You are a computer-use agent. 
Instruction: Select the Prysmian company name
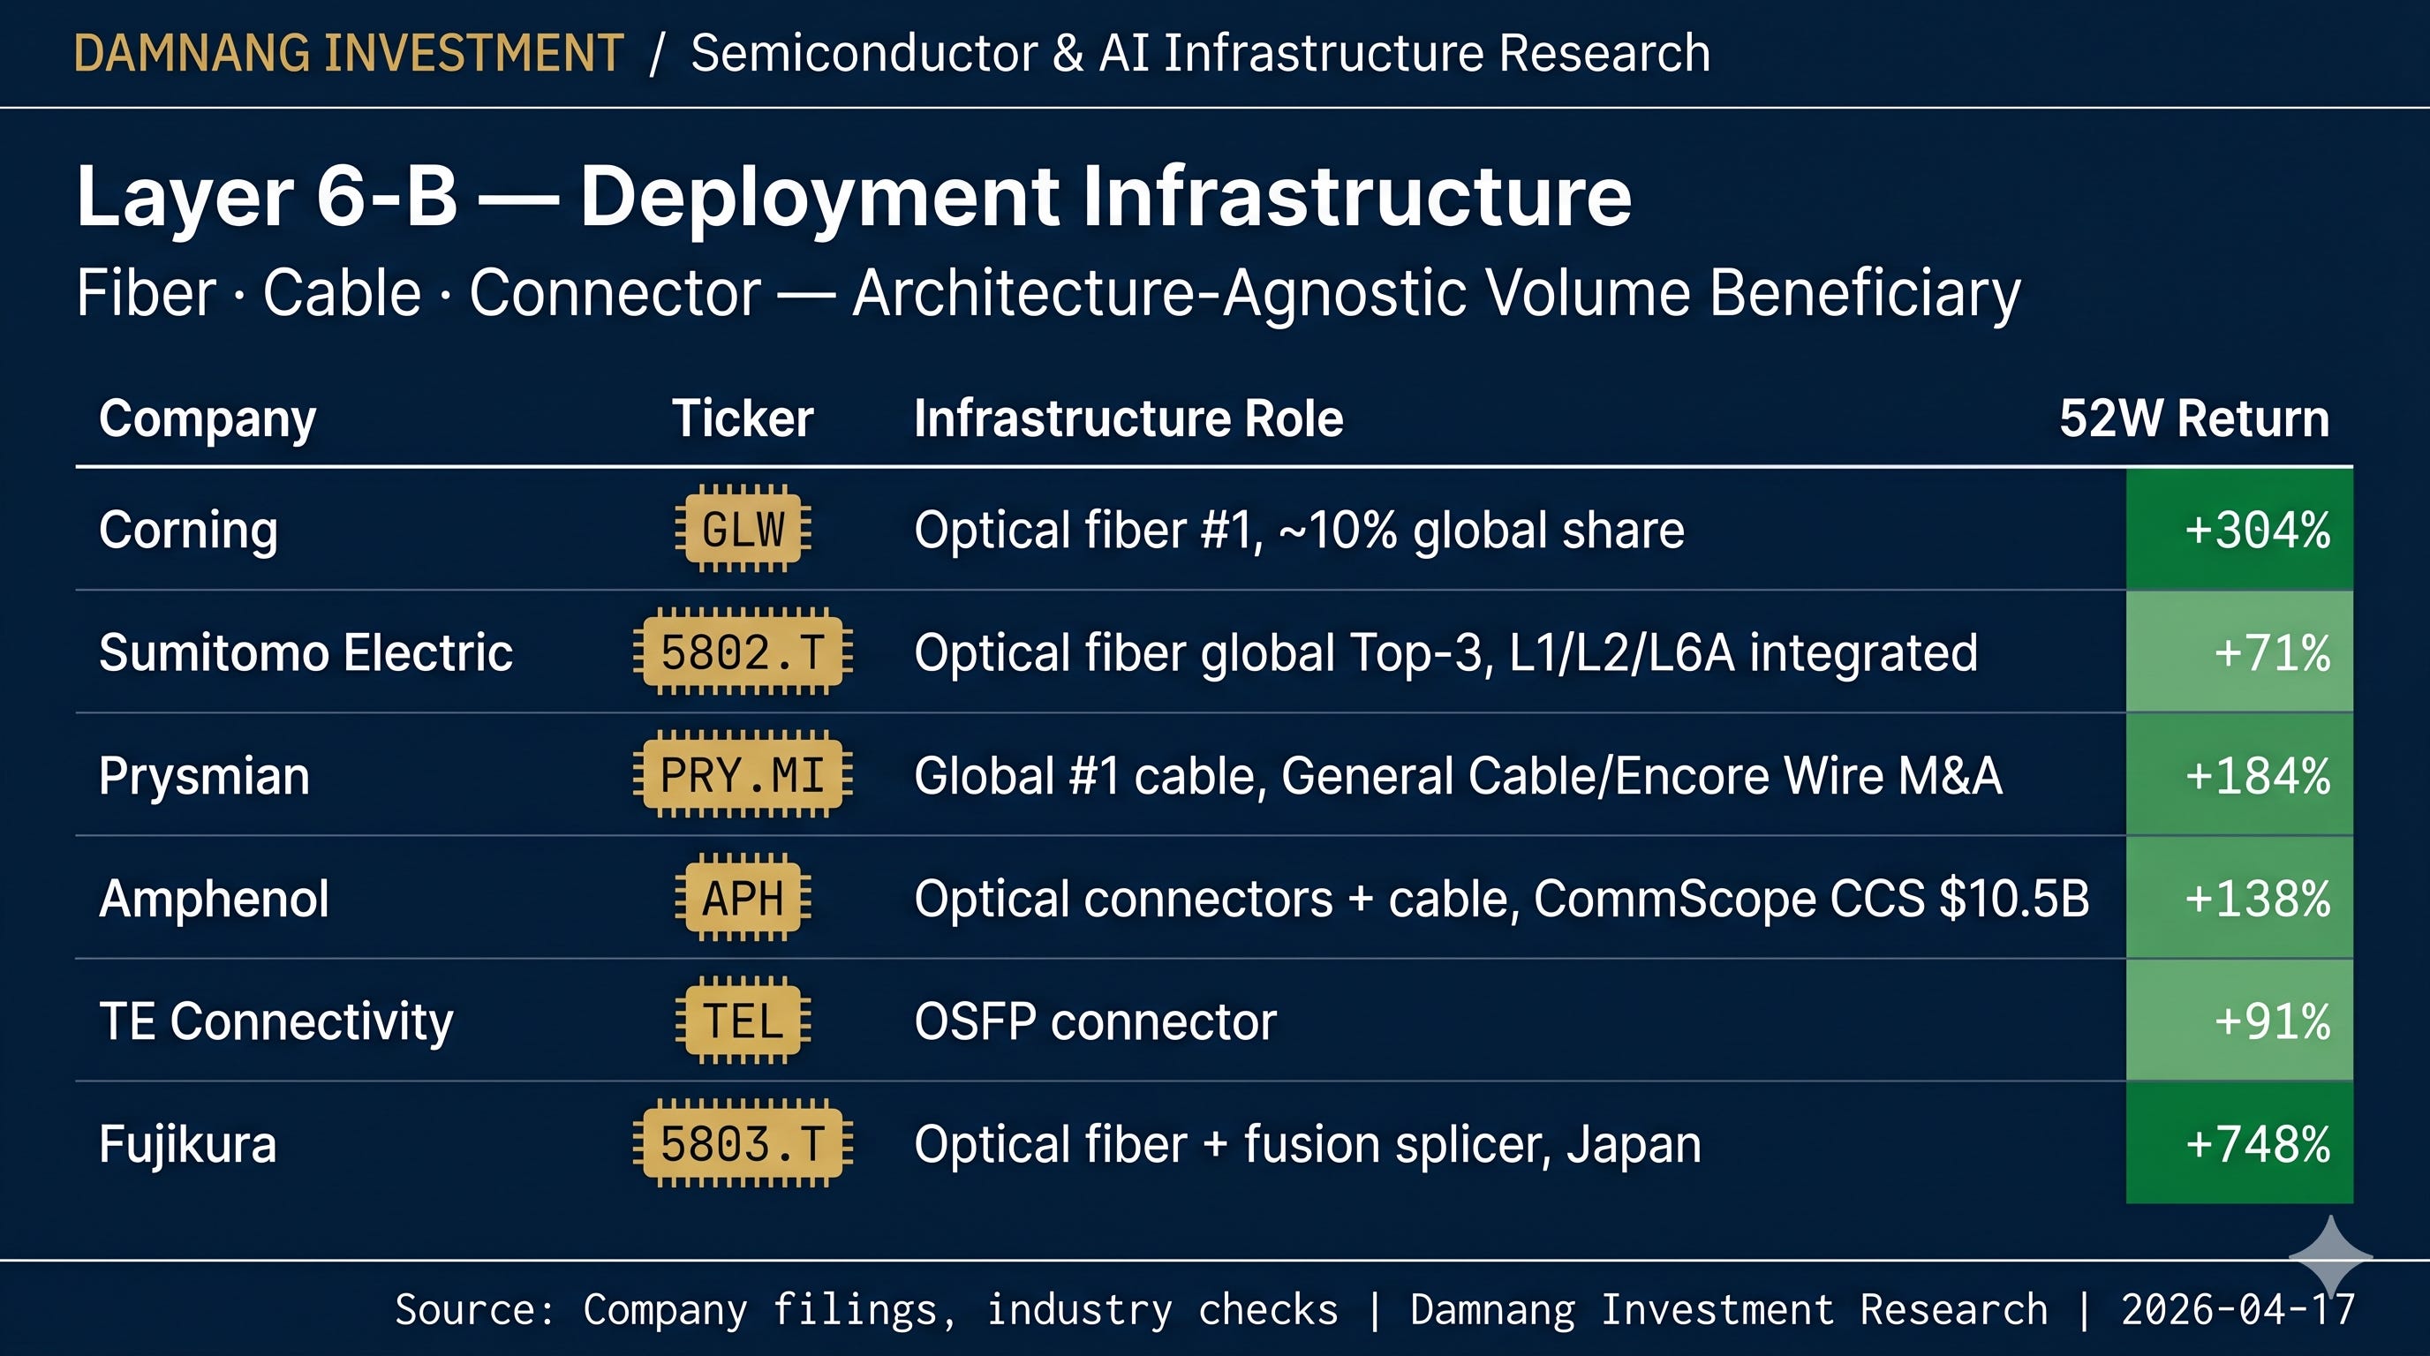205,777
